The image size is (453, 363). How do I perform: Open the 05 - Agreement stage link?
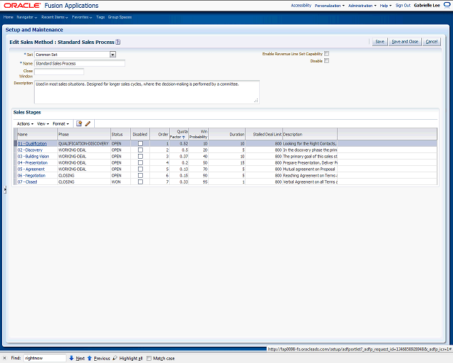click(x=31, y=169)
